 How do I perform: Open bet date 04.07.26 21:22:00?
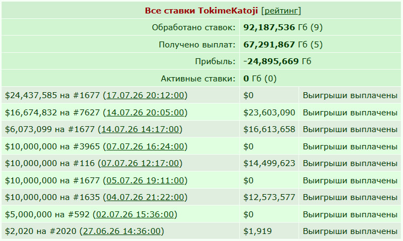click(145, 197)
